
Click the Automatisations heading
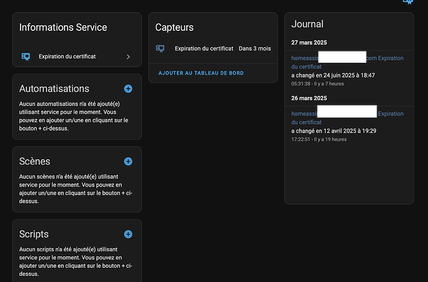54,89
